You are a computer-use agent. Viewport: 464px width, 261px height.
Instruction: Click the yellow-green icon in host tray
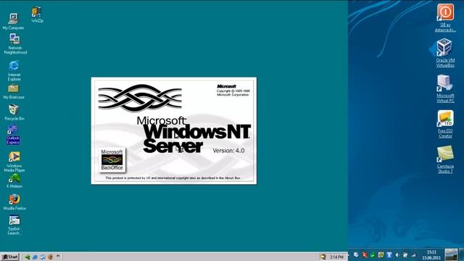tap(381, 254)
